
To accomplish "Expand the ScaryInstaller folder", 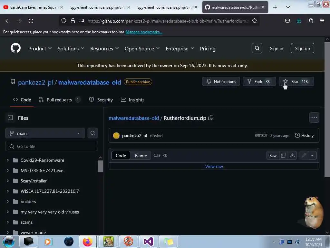I will 8,181.
